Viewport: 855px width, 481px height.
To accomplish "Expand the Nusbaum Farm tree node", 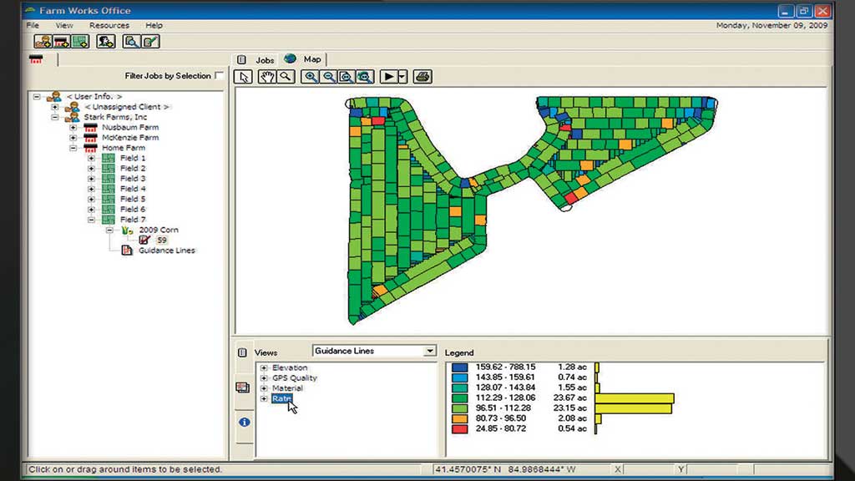I will (x=73, y=128).
